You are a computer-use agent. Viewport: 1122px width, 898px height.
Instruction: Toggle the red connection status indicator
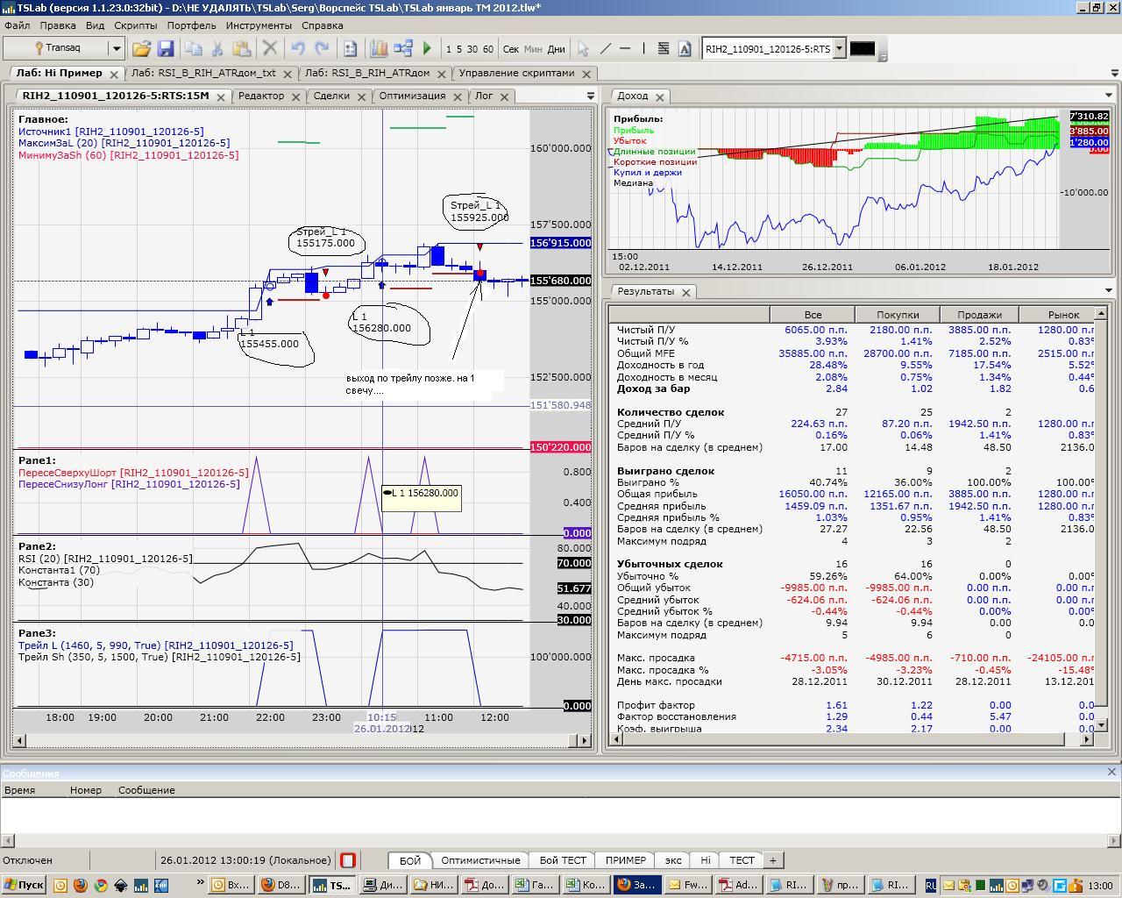click(348, 860)
